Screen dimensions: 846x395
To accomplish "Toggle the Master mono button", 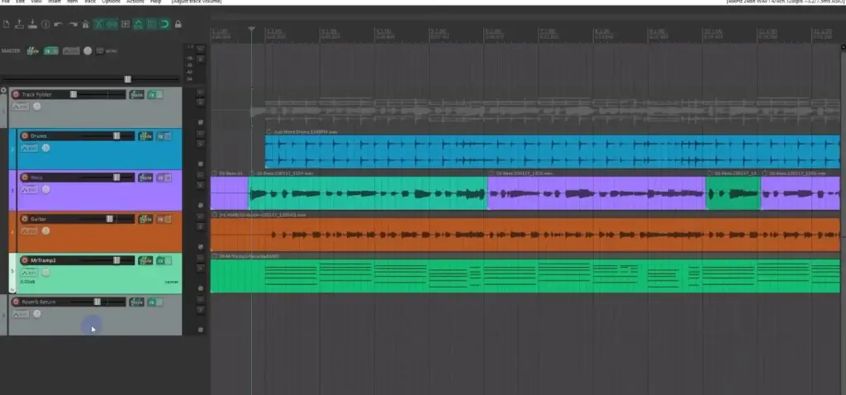I will click(x=100, y=50).
